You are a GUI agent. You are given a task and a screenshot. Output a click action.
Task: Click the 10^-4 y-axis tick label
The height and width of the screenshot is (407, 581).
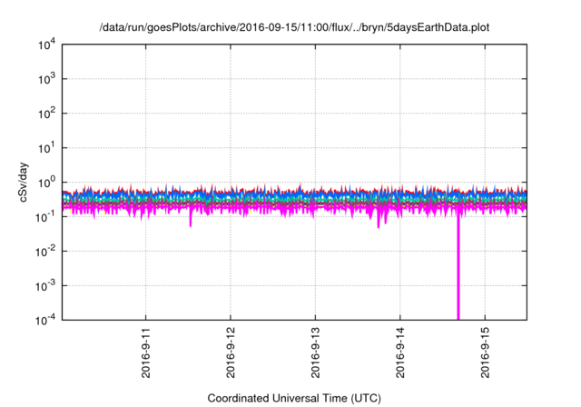[46, 320]
